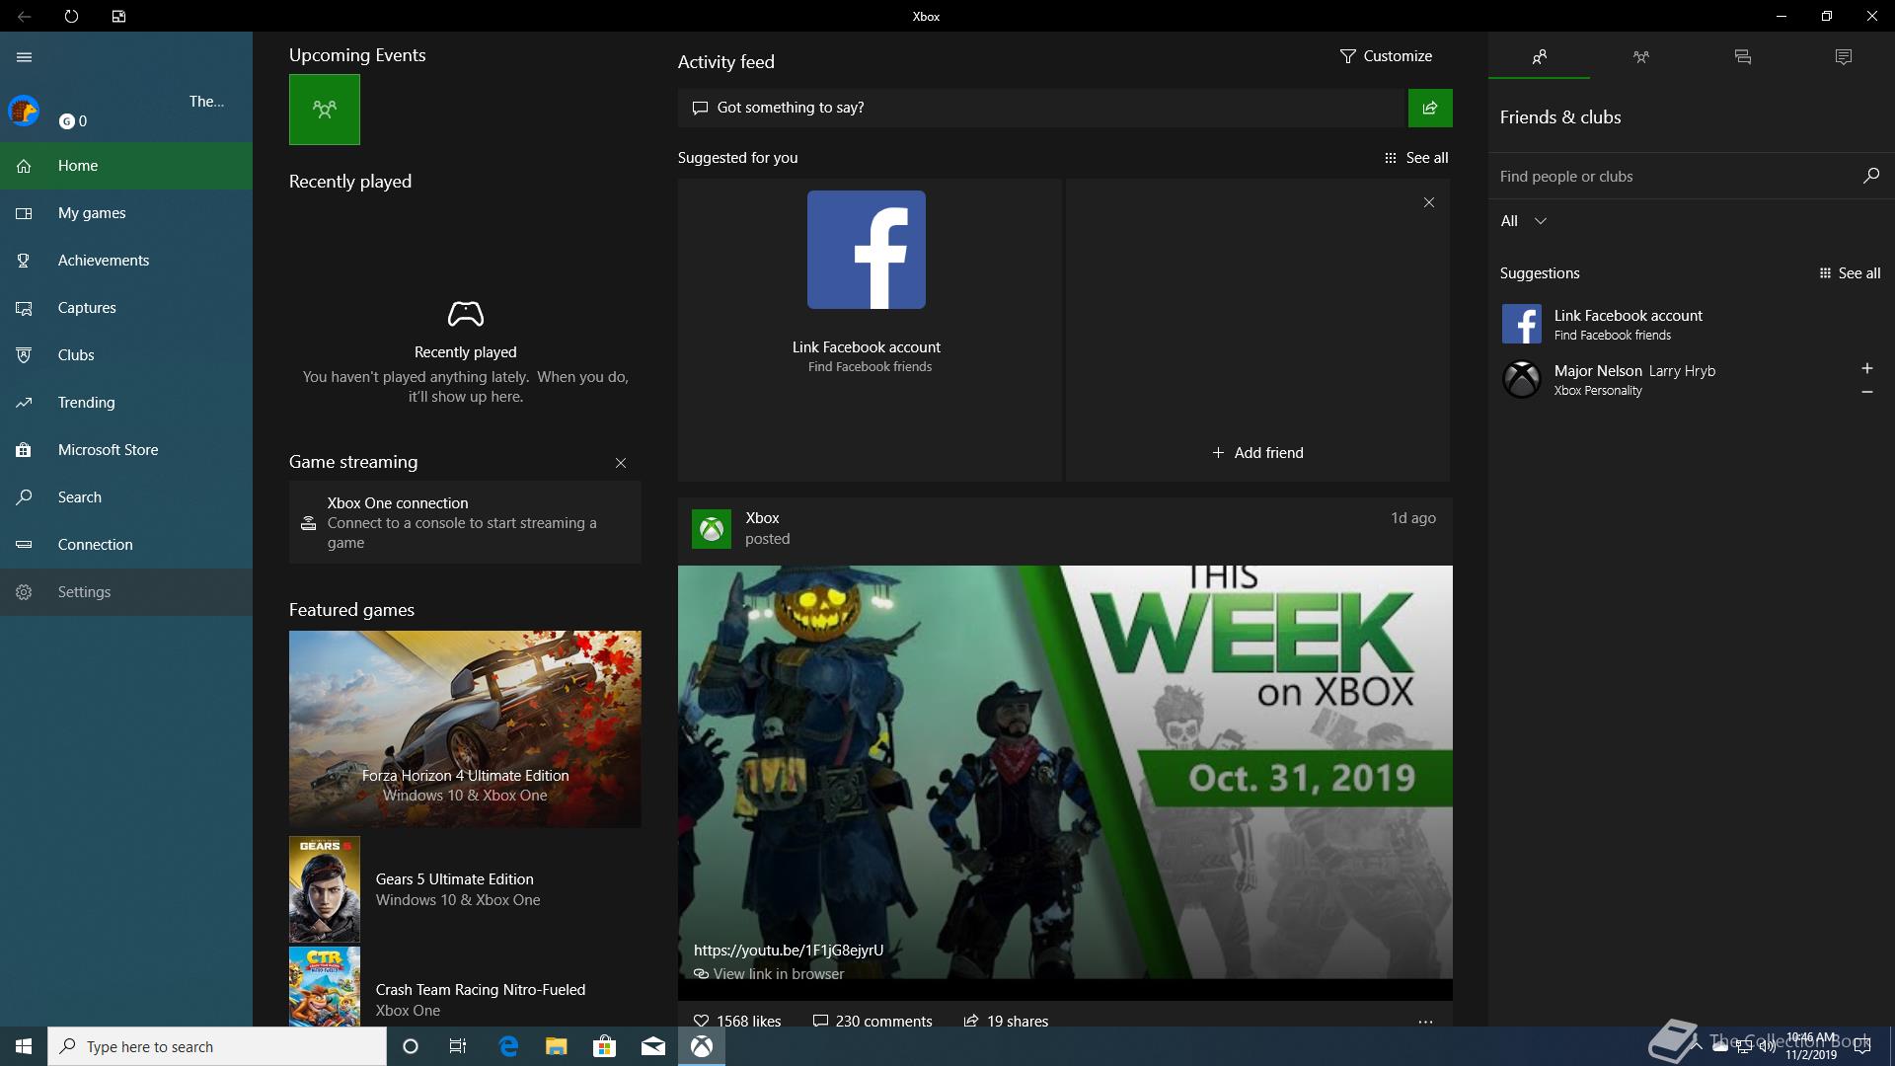The height and width of the screenshot is (1066, 1895).
Task: Open Forza Horizon 4 featured game tile
Action: [465, 728]
